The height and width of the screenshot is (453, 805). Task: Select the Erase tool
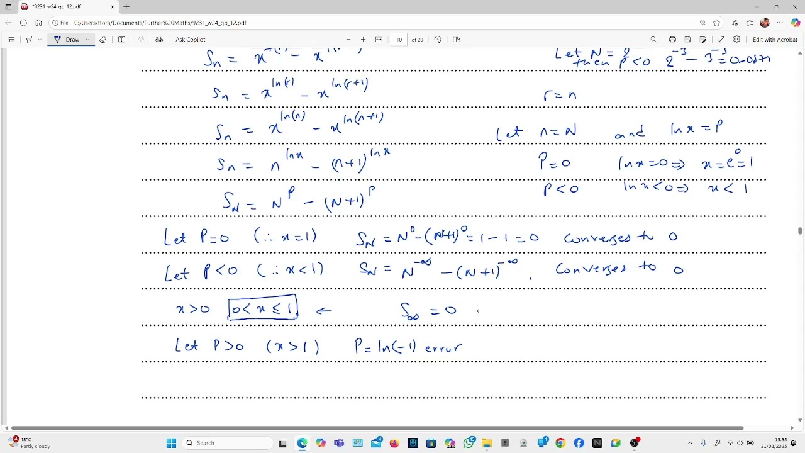[x=103, y=39]
